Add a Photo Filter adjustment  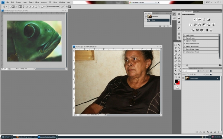point(209,25)
